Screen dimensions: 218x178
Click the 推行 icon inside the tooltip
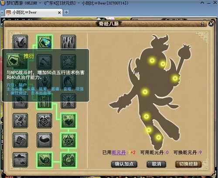13,60
